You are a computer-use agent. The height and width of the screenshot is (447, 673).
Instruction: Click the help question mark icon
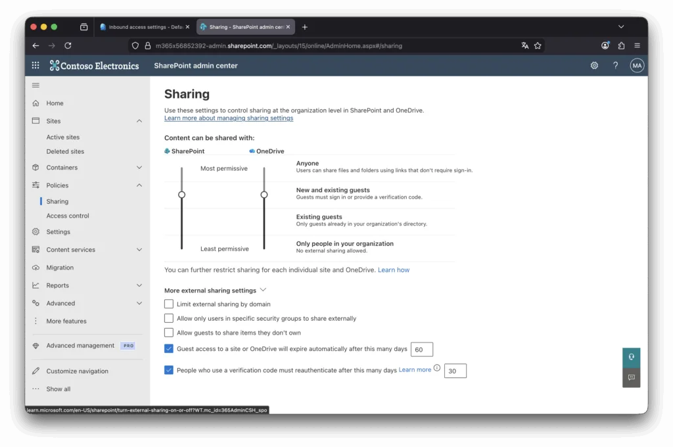coord(615,66)
